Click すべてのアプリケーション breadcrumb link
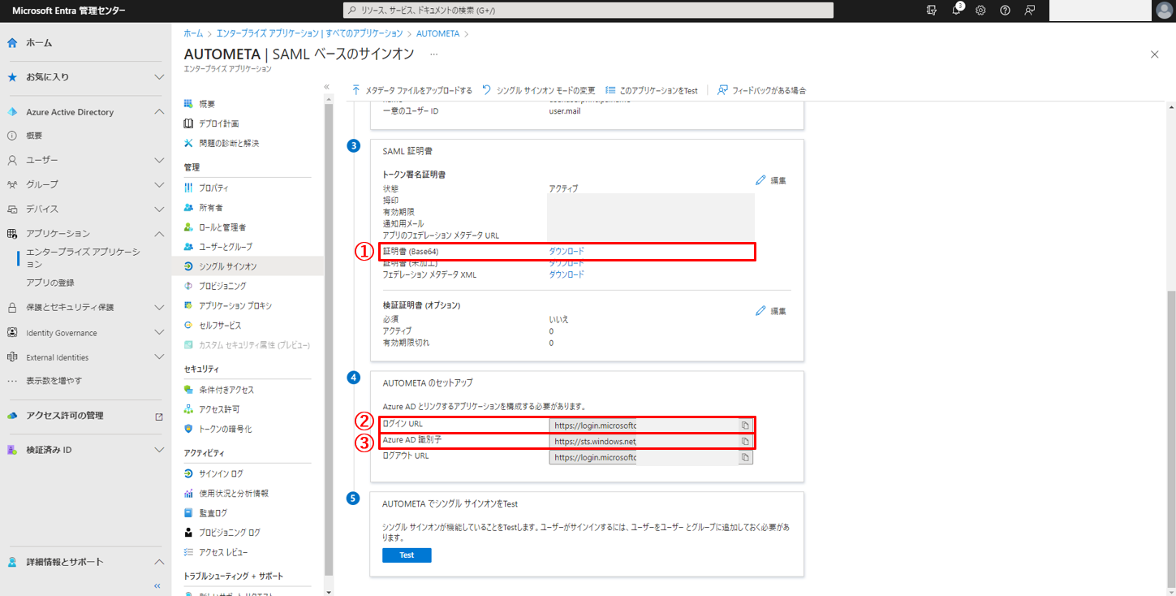Viewport: 1176px width, 596px height. pos(364,33)
